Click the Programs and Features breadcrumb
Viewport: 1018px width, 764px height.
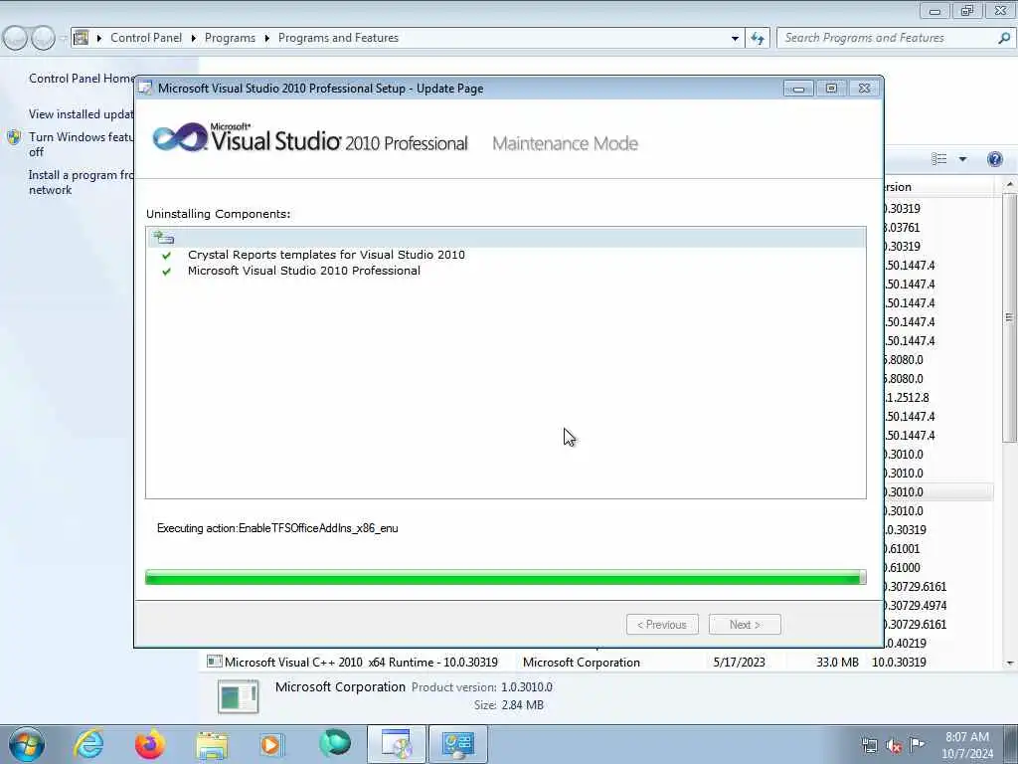pyautogui.click(x=338, y=38)
